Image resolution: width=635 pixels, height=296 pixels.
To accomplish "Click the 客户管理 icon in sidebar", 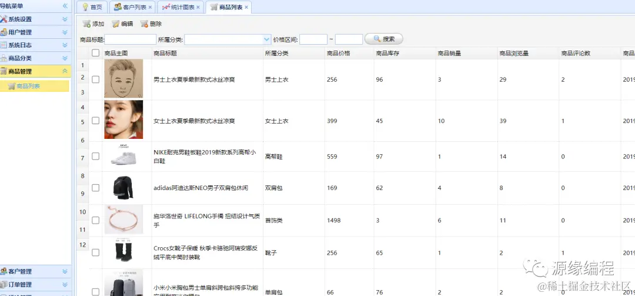I will click(4, 271).
